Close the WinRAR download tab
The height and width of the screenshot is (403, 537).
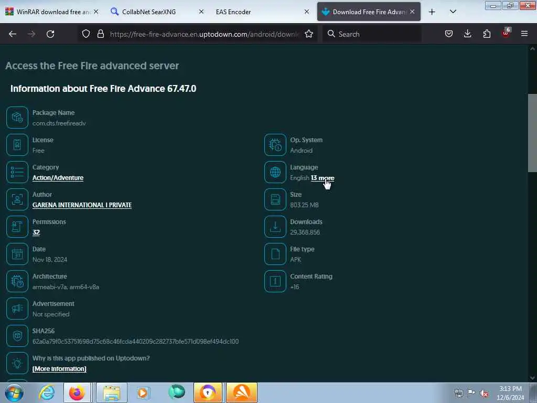(96, 12)
